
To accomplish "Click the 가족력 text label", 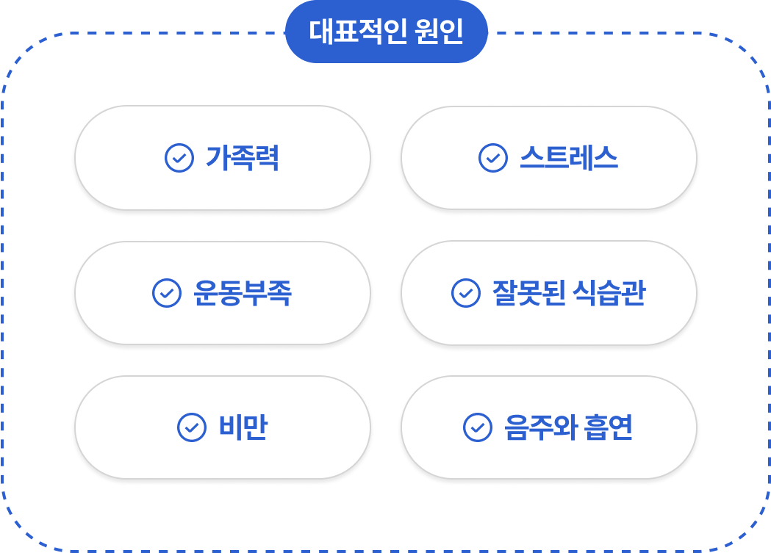I will pos(243,158).
